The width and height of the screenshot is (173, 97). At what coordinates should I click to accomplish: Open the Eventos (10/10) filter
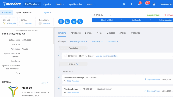coord(79,41)
